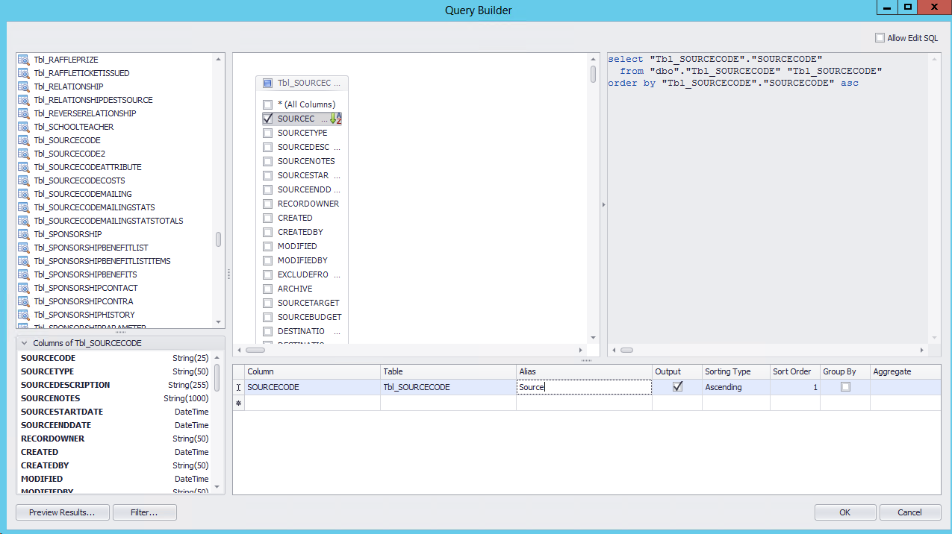Check the ARCHIVE column checkbox
This screenshot has height=534, width=952.
(x=267, y=289)
